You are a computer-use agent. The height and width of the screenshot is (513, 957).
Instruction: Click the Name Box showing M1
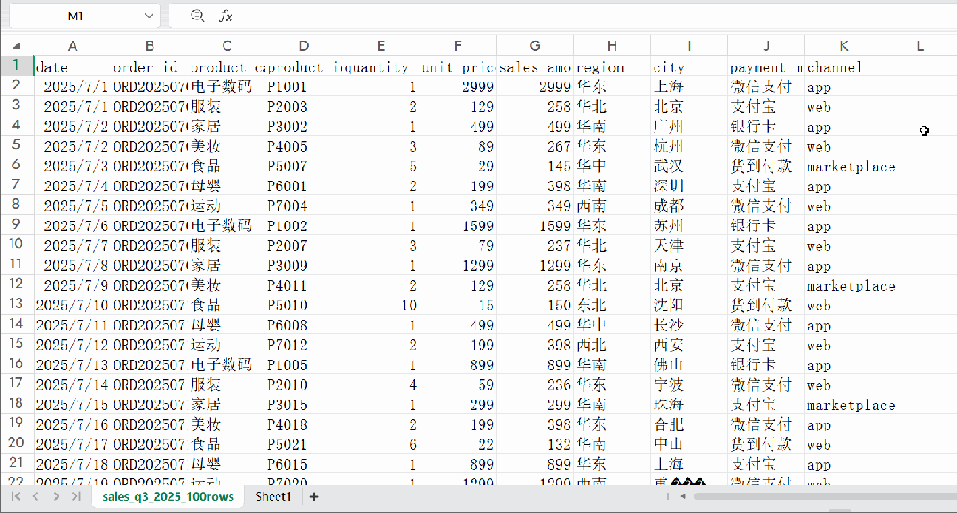pos(76,16)
